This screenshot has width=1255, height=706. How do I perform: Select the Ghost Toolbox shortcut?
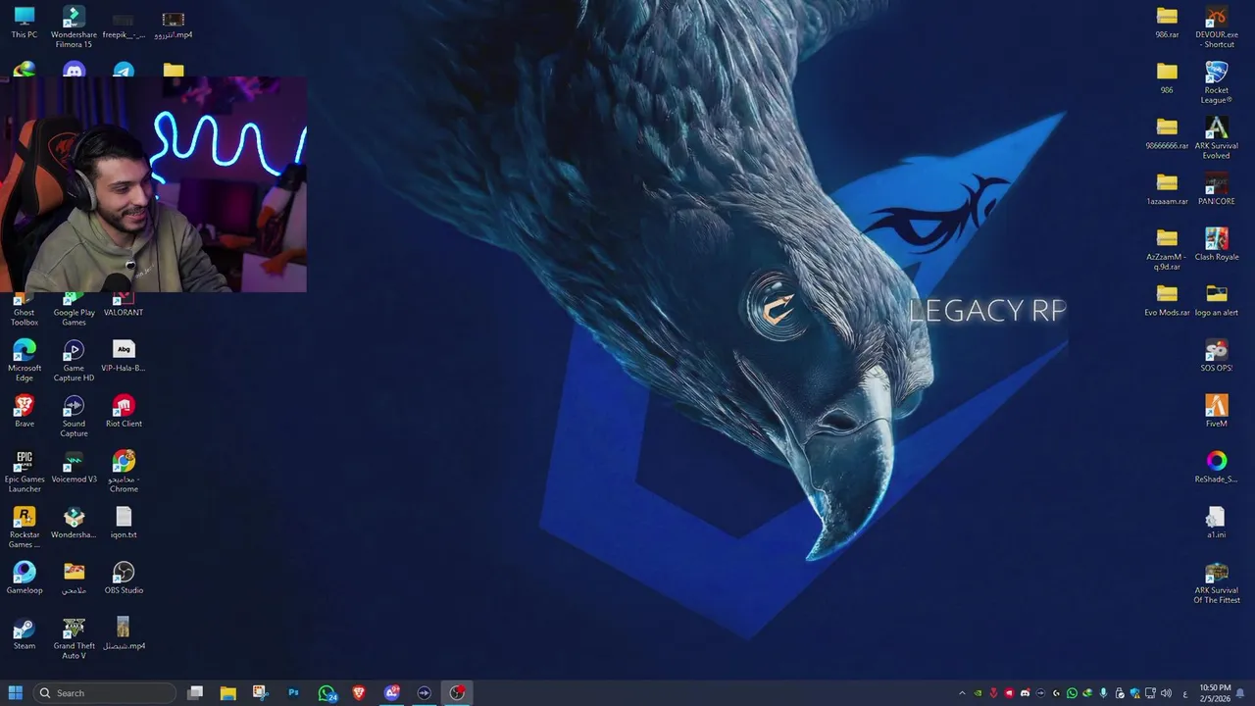point(25,311)
